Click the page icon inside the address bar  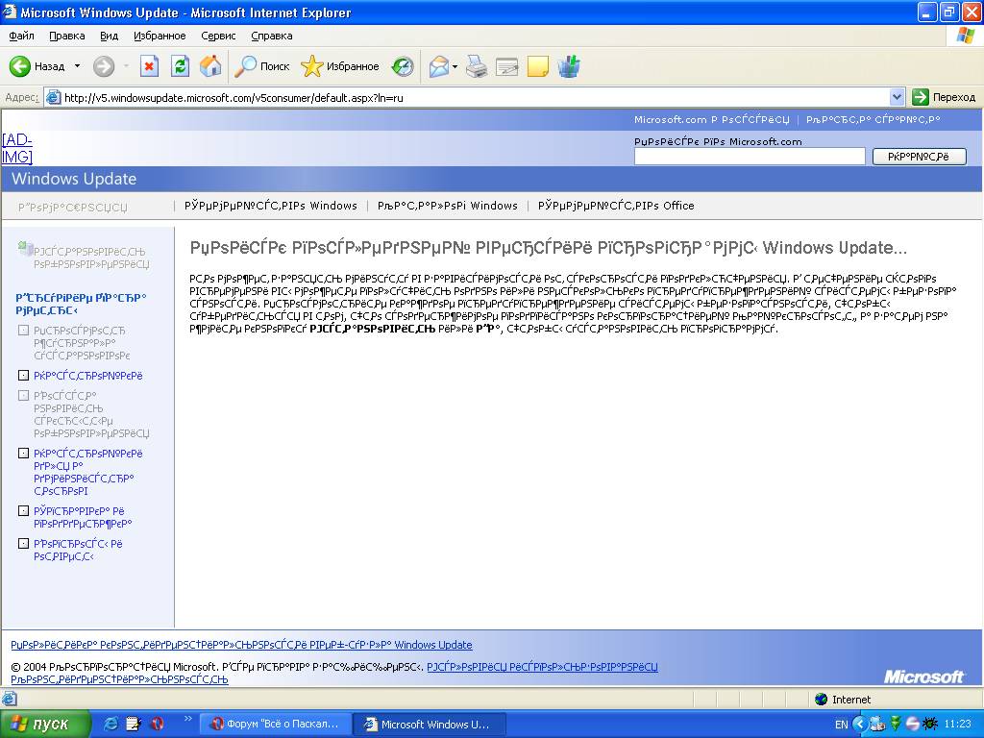coord(54,97)
